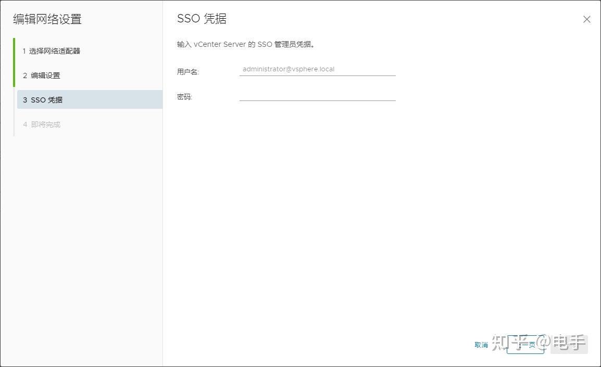Click the 即将完成 step entry
601x367 pixels.
point(42,124)
